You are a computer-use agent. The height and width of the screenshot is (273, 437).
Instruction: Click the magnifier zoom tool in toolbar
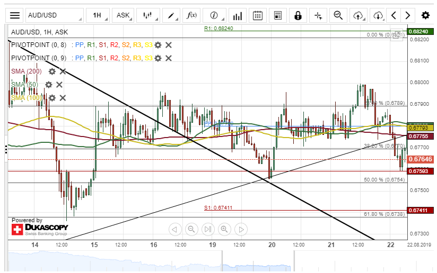tap(338, 15)
